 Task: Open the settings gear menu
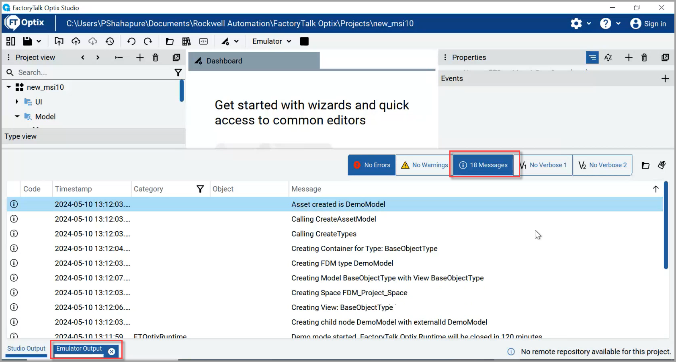point(576,24)
